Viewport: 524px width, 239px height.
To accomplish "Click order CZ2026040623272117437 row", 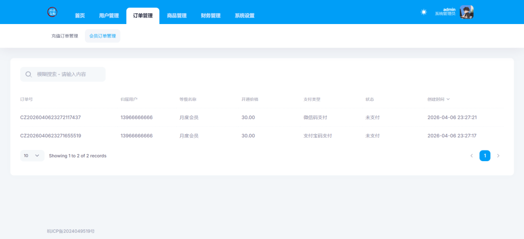I will pos(50,117).
